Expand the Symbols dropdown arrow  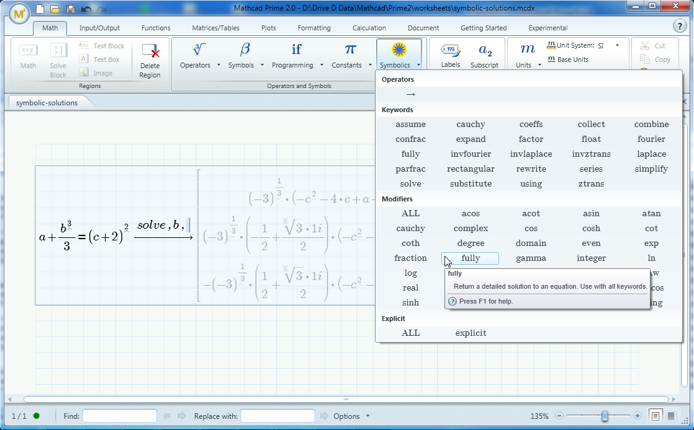[262, 65]
